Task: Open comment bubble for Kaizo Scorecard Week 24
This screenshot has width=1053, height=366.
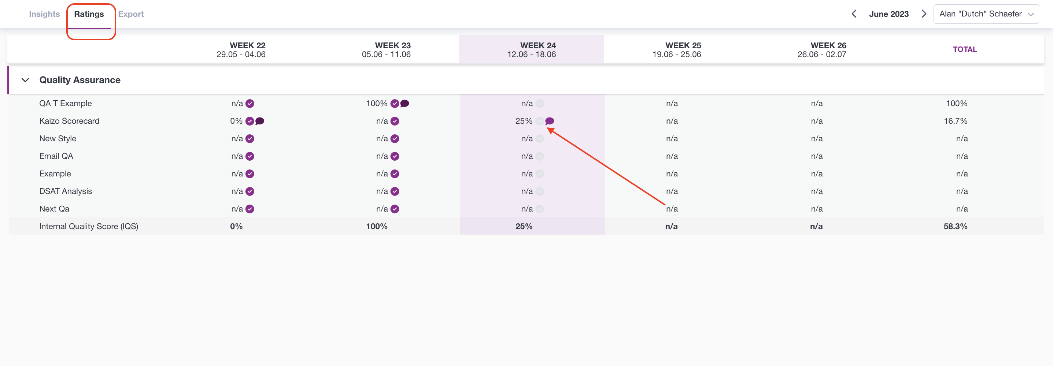Action: (550, 121)
